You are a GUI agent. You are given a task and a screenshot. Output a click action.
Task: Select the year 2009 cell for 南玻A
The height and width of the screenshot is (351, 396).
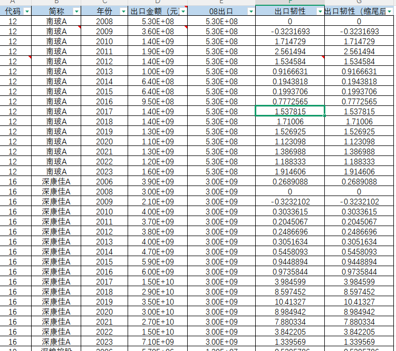coord(104,31)
